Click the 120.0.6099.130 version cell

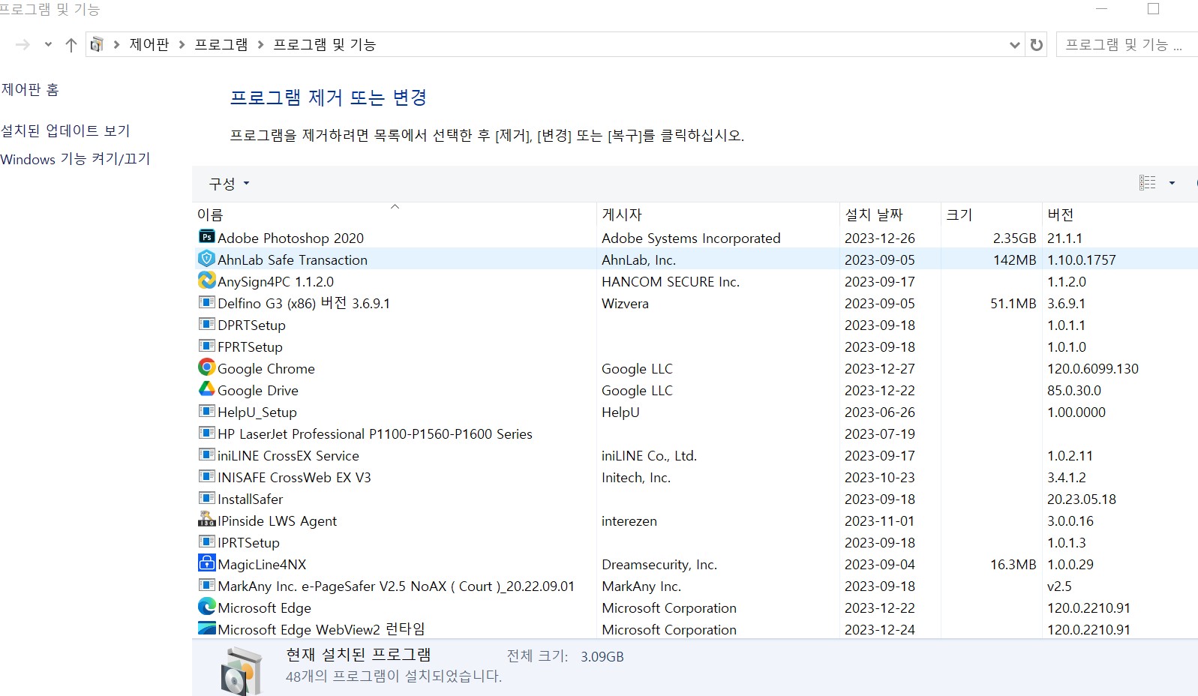pos(1093,368)
